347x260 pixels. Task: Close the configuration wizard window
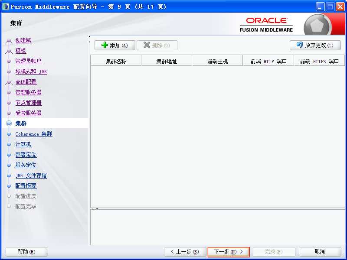tap(340, 7)
